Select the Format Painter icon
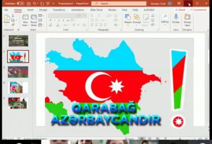 [13, 25]
